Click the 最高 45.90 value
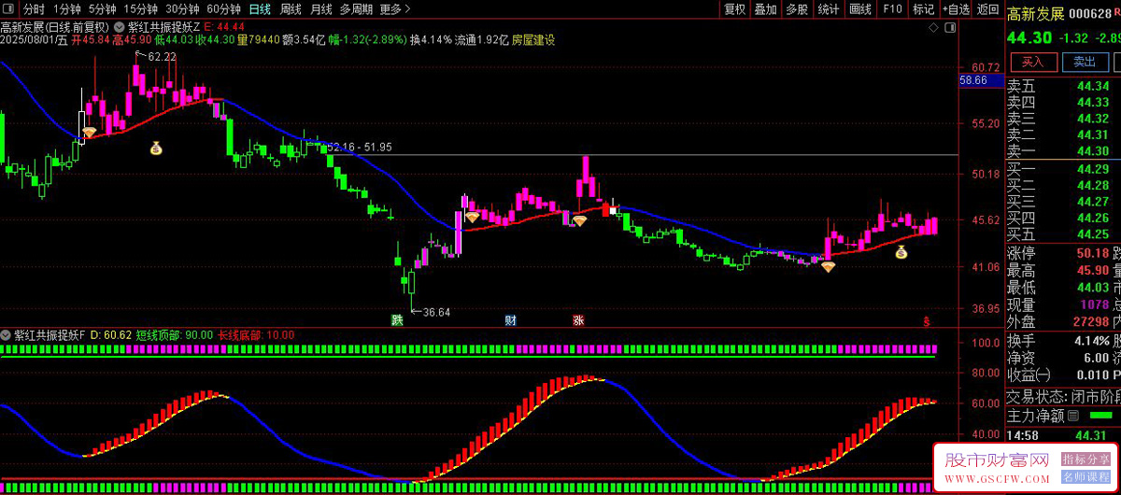1121x495 pixels. click(1093, 271)
